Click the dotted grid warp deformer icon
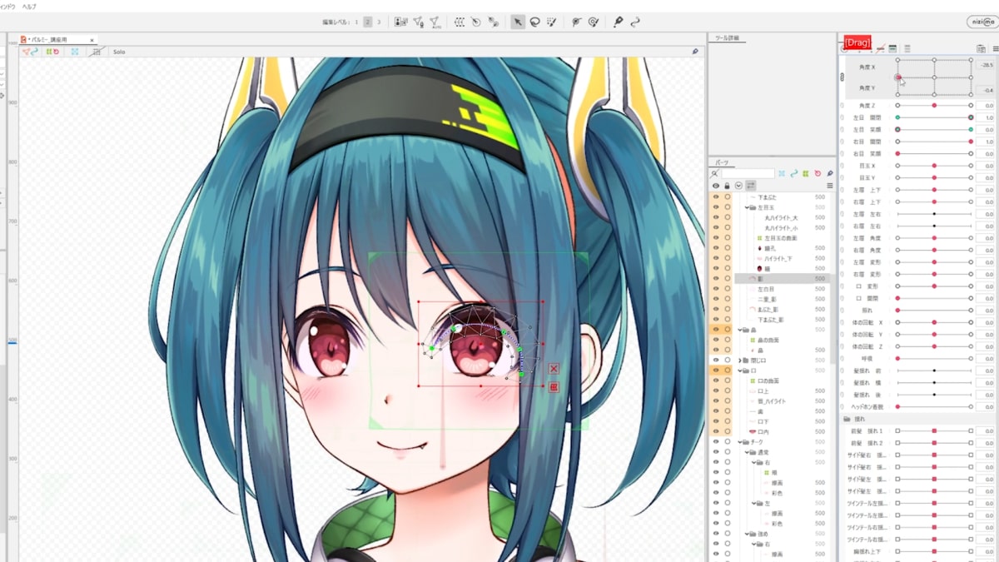Image resolution: width=999 pixels, height=562 pixels. (460, 22)
